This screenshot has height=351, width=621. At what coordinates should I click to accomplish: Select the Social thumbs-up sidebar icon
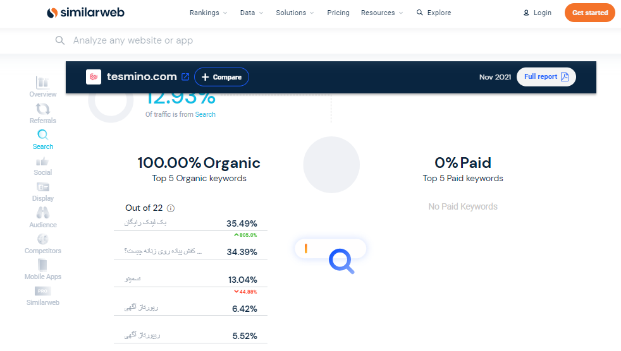[42, 161]
